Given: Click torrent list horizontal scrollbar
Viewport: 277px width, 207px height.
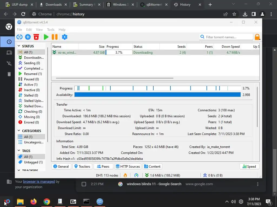Looking at the screenshot, I should tap(115, 78).
